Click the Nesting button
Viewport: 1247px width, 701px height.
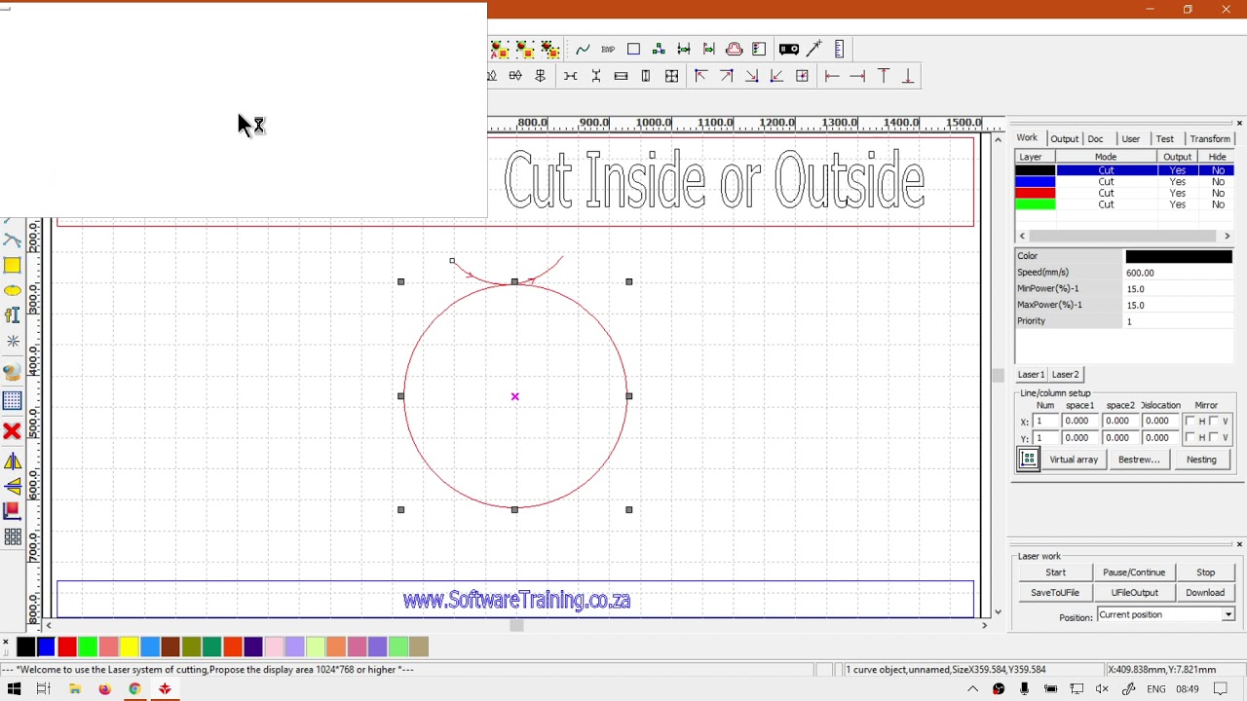pyautogui.click(x=1201, y=460)
